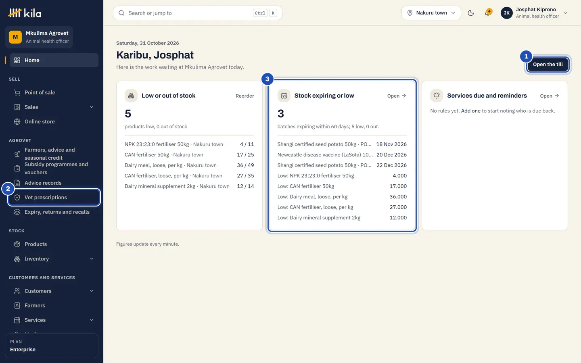This screenshot has height=363, width=581.
Task: Click the Expiry, returns and recalls icon
Action: (17, 212)
